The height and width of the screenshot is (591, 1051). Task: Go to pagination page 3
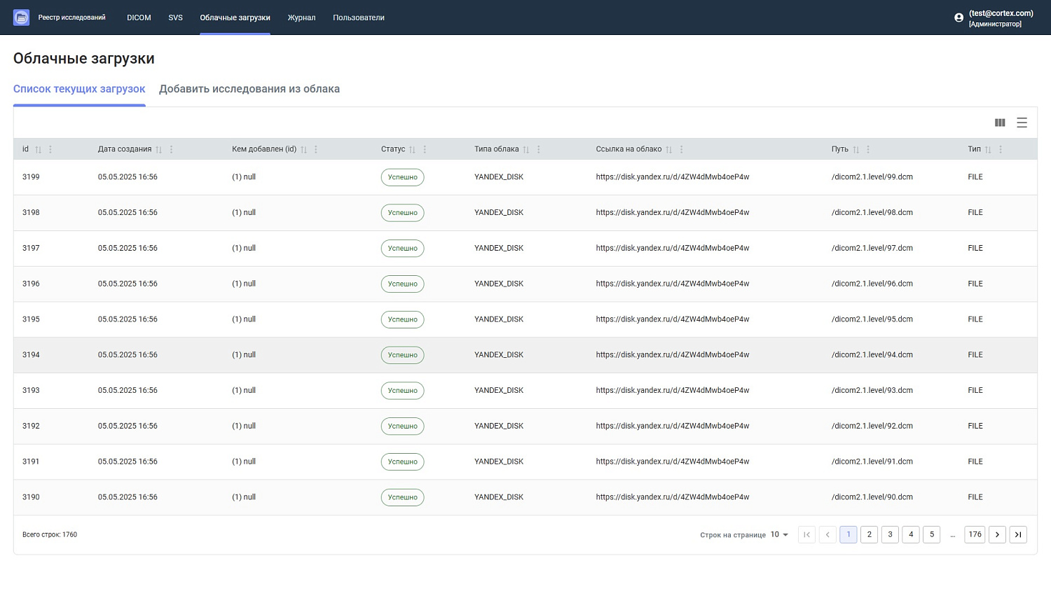tap(890, 534)
